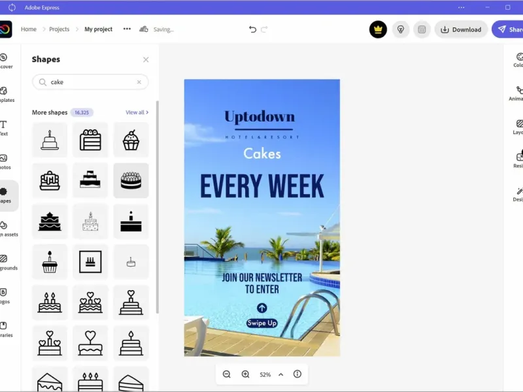This screenshot has width=523, height=392.
Task: Open the Animation panel on right
Action: coord(516,93)
